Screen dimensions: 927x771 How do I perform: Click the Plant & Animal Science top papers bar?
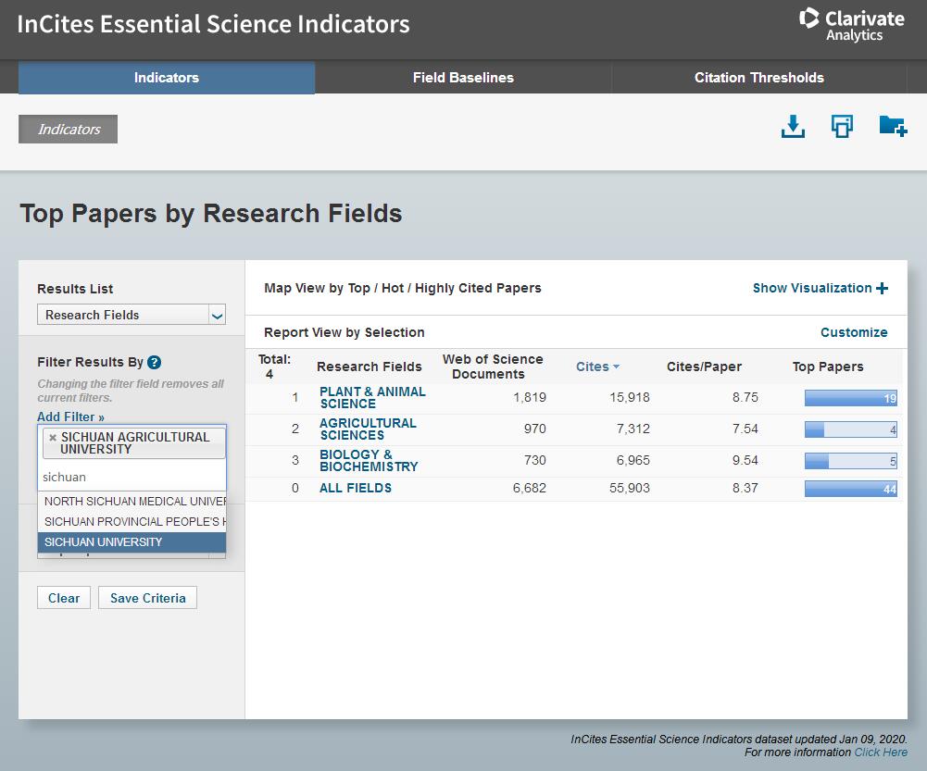tap(850, 398)
